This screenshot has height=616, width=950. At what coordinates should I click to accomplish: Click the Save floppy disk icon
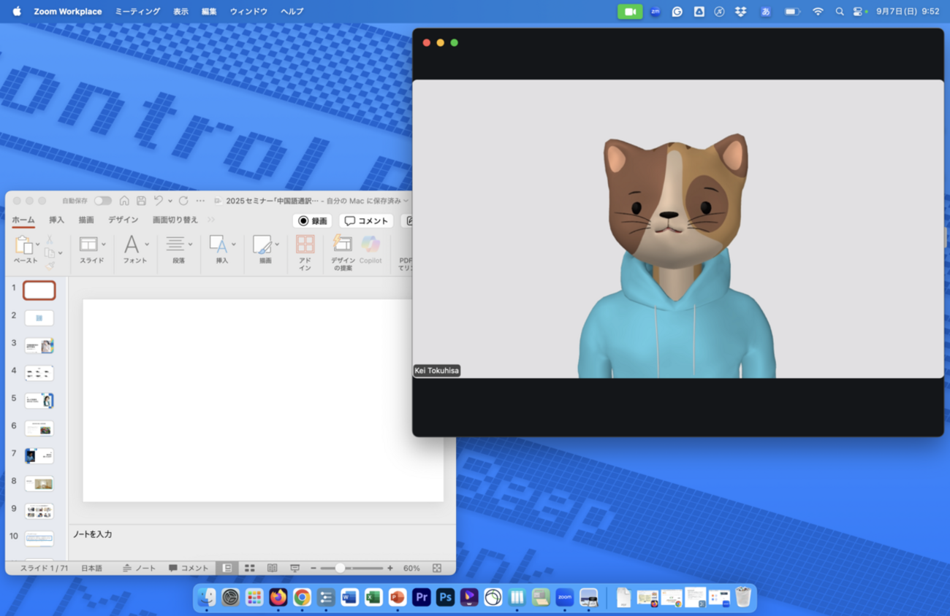[x=141, y=201]
